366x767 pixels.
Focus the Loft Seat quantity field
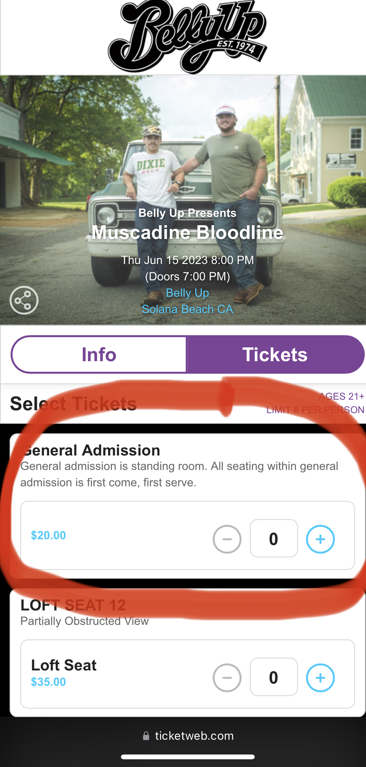(x=274, y=677)
